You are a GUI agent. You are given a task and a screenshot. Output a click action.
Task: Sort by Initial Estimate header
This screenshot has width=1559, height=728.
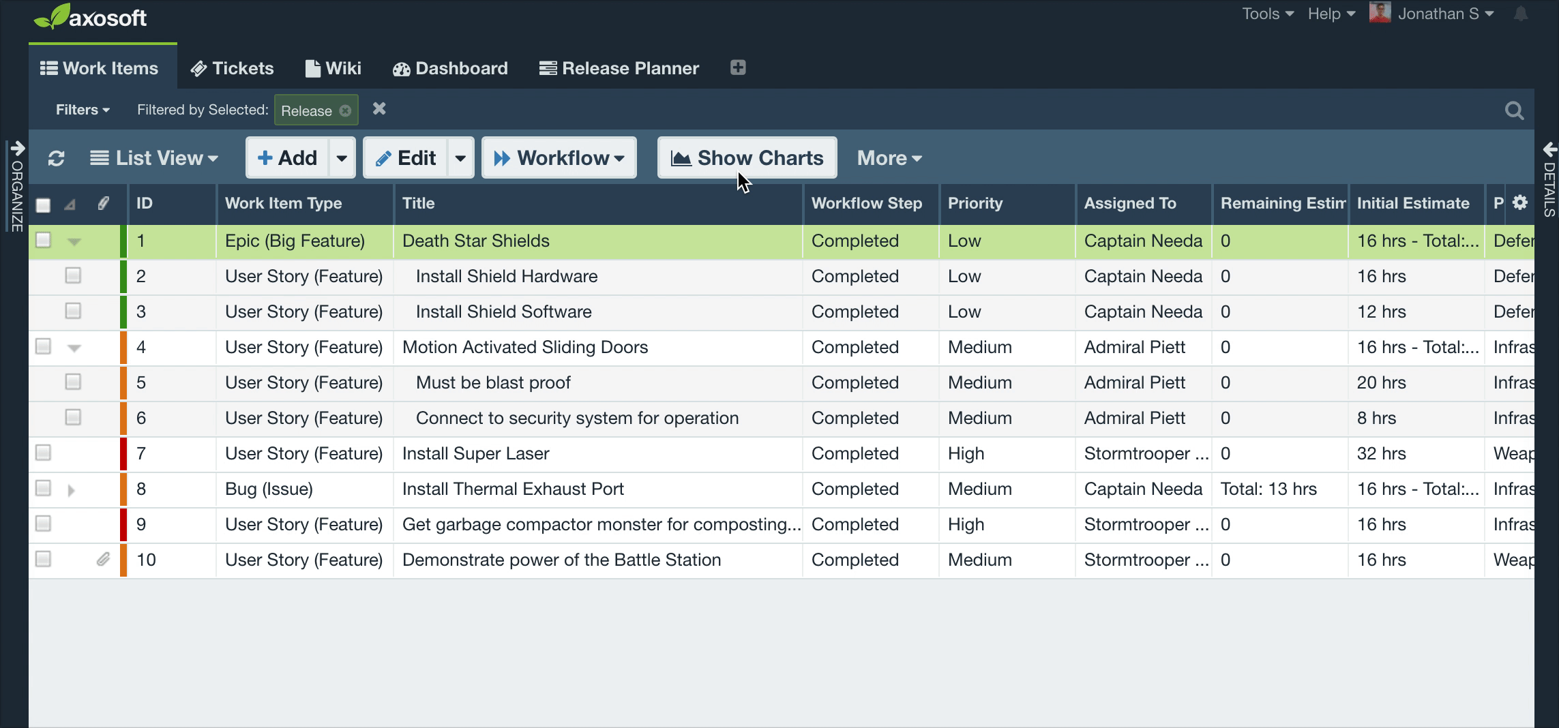coord(1416,203)
